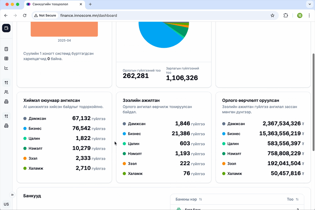
Task: Click the building icon directly below users icon
Action: point(6,102)
